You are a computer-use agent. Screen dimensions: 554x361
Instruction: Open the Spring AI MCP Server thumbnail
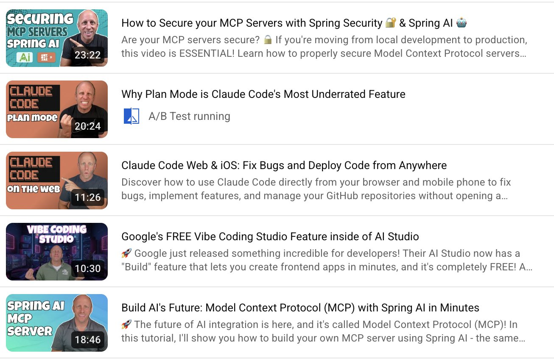57,323
